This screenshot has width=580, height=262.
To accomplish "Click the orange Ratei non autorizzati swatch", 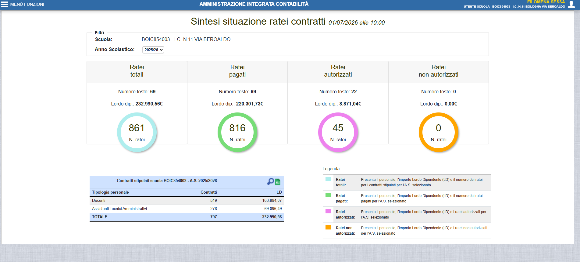I will pos(328,227).
